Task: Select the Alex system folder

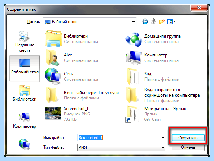Action: point(72,58)
